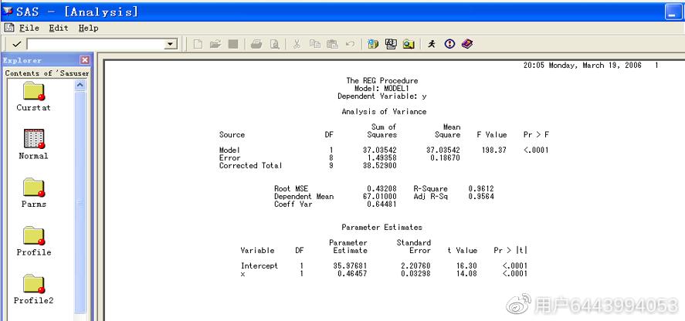
Task: Open the Help menu
Action: point(88,28)
